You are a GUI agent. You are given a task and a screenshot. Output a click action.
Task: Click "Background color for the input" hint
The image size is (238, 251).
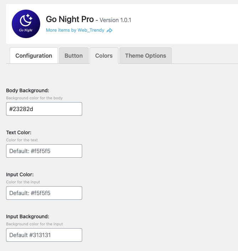(x=34, y=224)
